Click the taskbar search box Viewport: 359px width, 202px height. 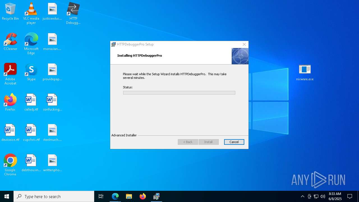54,196
